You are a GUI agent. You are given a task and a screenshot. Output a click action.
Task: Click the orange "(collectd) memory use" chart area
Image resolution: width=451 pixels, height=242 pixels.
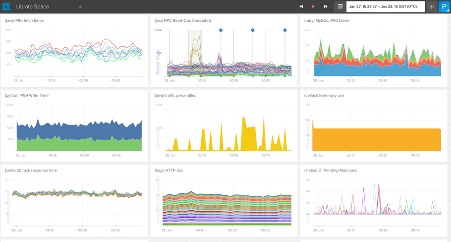click(x=377, y=139)
